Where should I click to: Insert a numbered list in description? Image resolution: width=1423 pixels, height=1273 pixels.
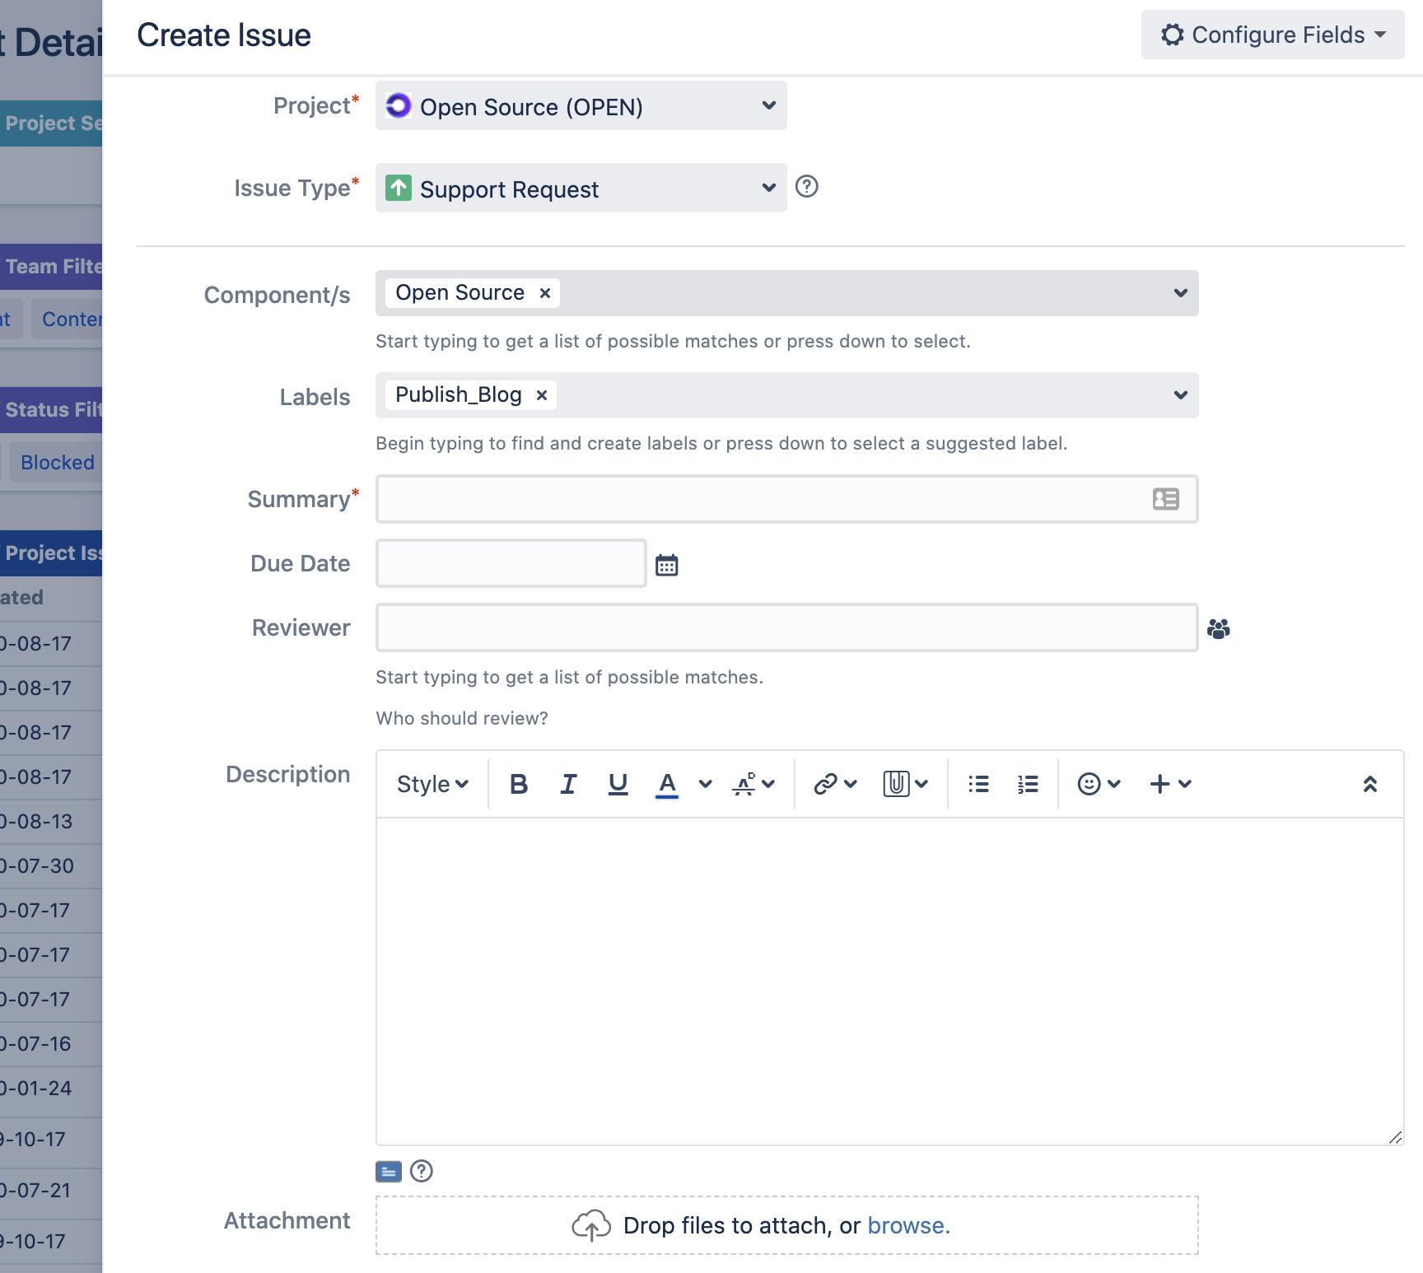point(1028,784)
